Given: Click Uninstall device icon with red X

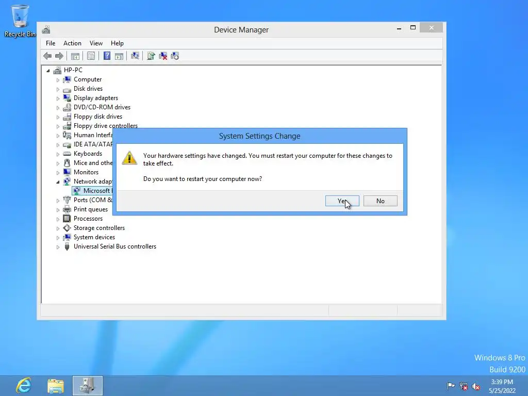Looking at the screenshot, I should (163, 56).
